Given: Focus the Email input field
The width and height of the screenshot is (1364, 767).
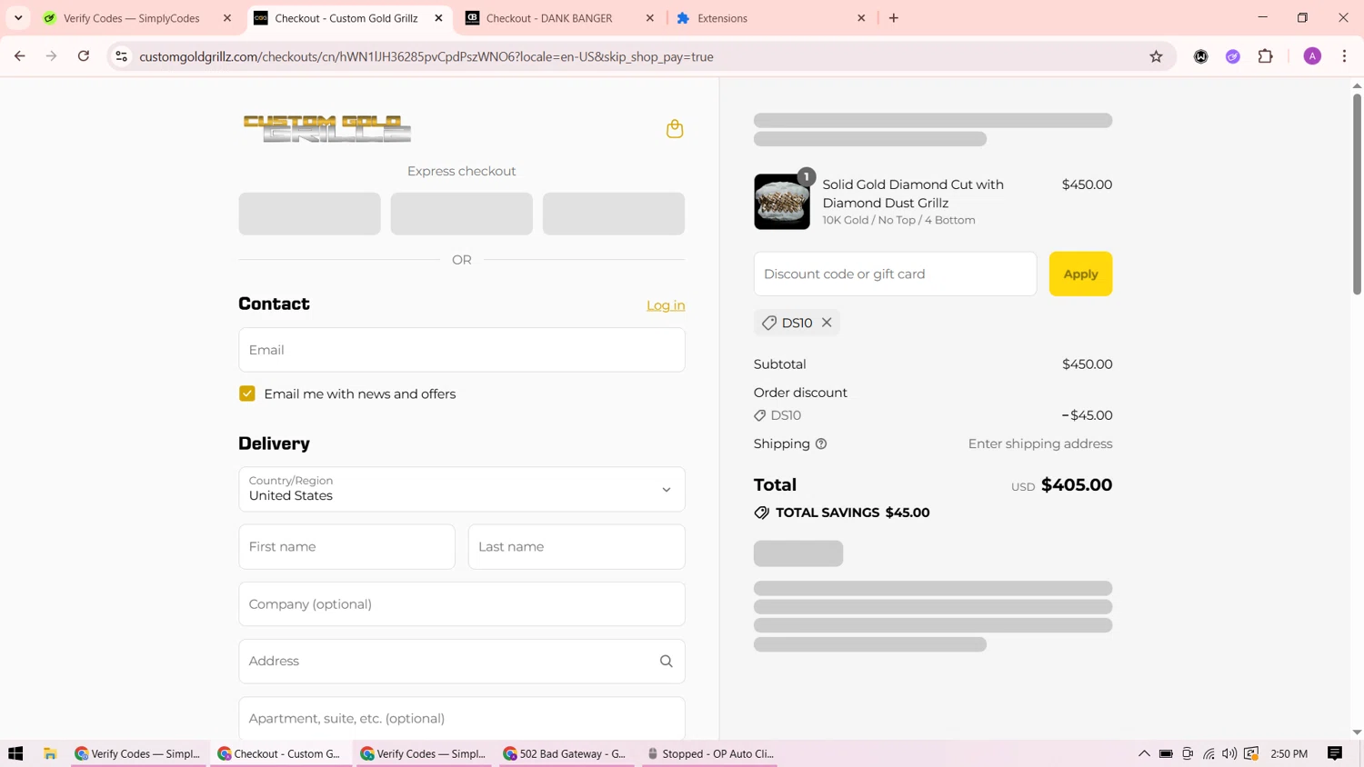Looking at the screenshot, I should tap(462, 350).
